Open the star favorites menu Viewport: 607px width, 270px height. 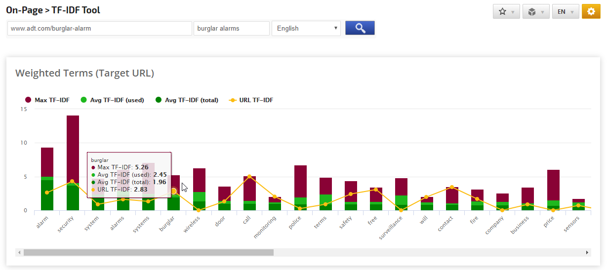[506, 11]
